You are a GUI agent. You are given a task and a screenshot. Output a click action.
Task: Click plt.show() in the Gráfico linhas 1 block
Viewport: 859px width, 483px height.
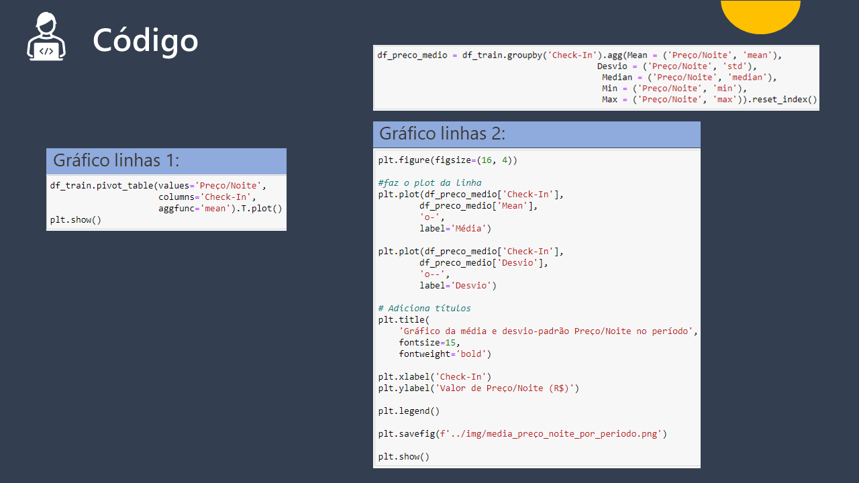(76, 220)
